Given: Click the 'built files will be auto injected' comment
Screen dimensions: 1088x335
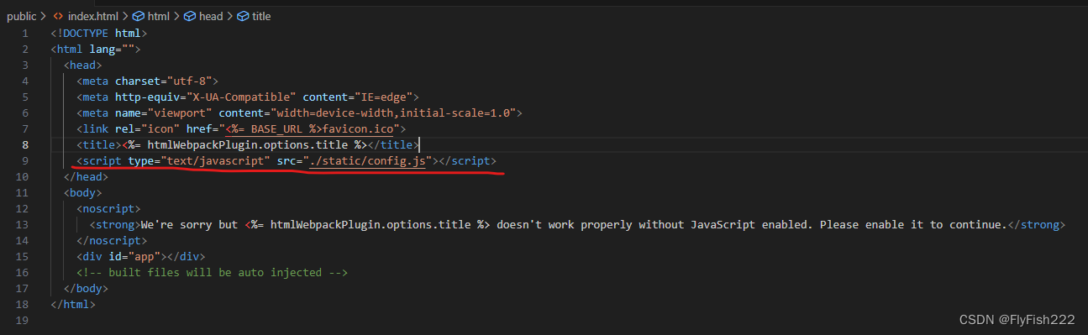Looking at the screenshot, I should pos(212,272).
